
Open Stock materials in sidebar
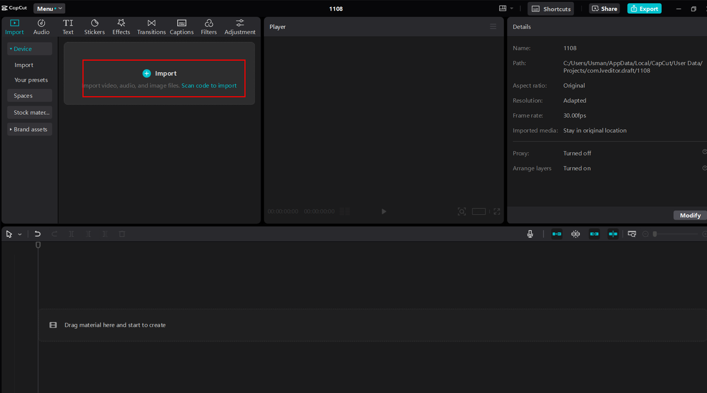(30, 113)
